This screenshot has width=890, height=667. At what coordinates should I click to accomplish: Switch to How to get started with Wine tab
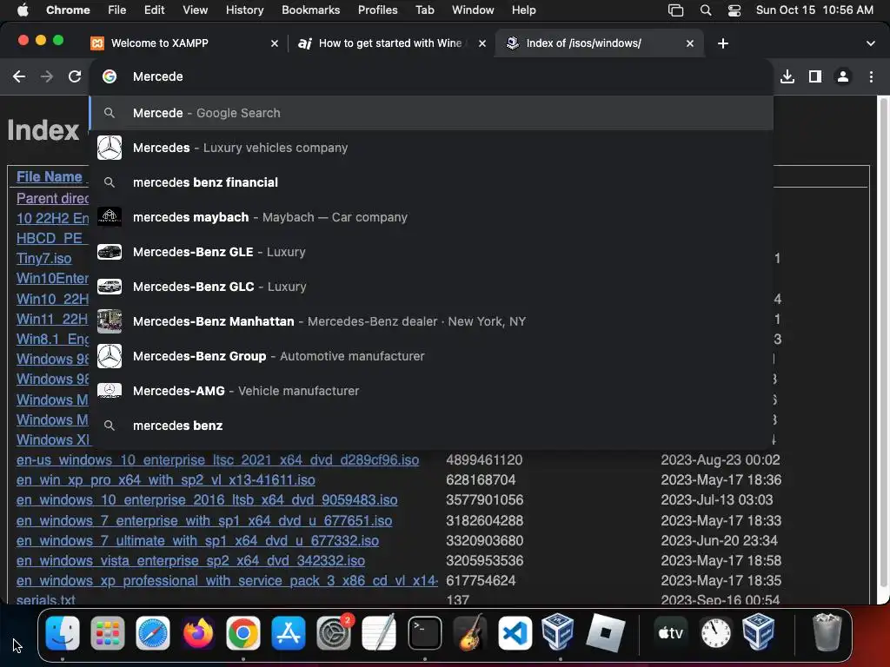pyautogui.click(x=391, y=43)
